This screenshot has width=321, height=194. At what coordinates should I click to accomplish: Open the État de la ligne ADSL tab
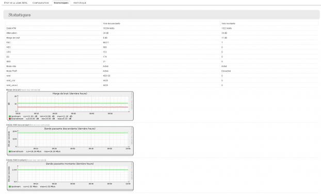(15, 3)
